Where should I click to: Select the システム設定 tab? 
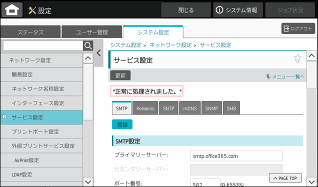click(153, 32)
